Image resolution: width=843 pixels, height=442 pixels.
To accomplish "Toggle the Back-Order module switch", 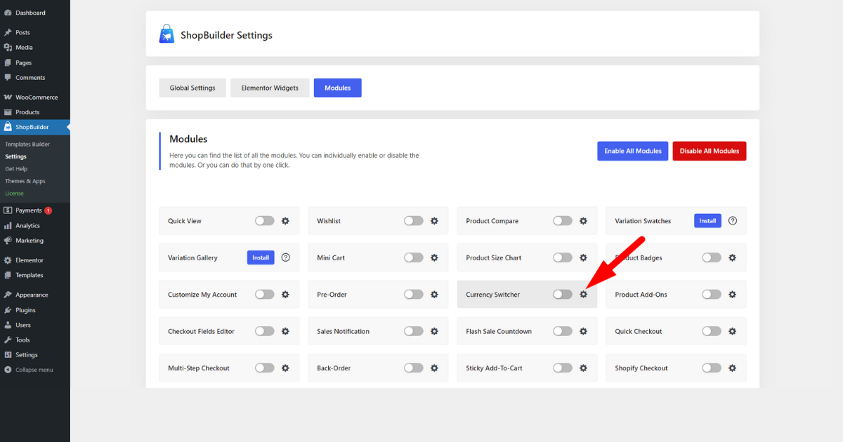I will [x=414, y=368].
